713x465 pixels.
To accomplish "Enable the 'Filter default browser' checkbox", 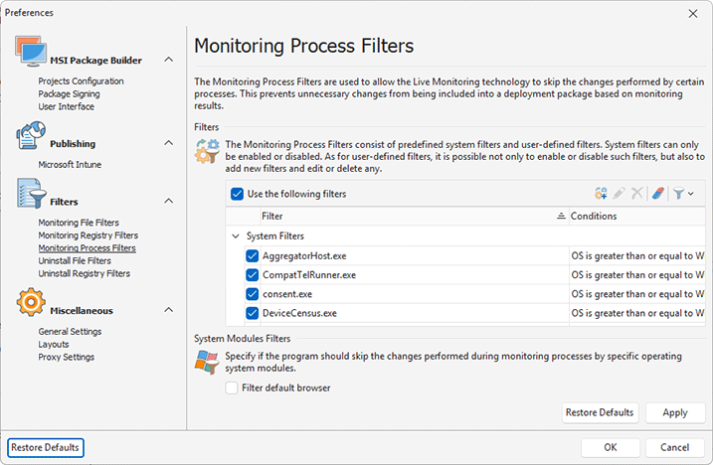I will pyautogui.click(x=233, y=387).
